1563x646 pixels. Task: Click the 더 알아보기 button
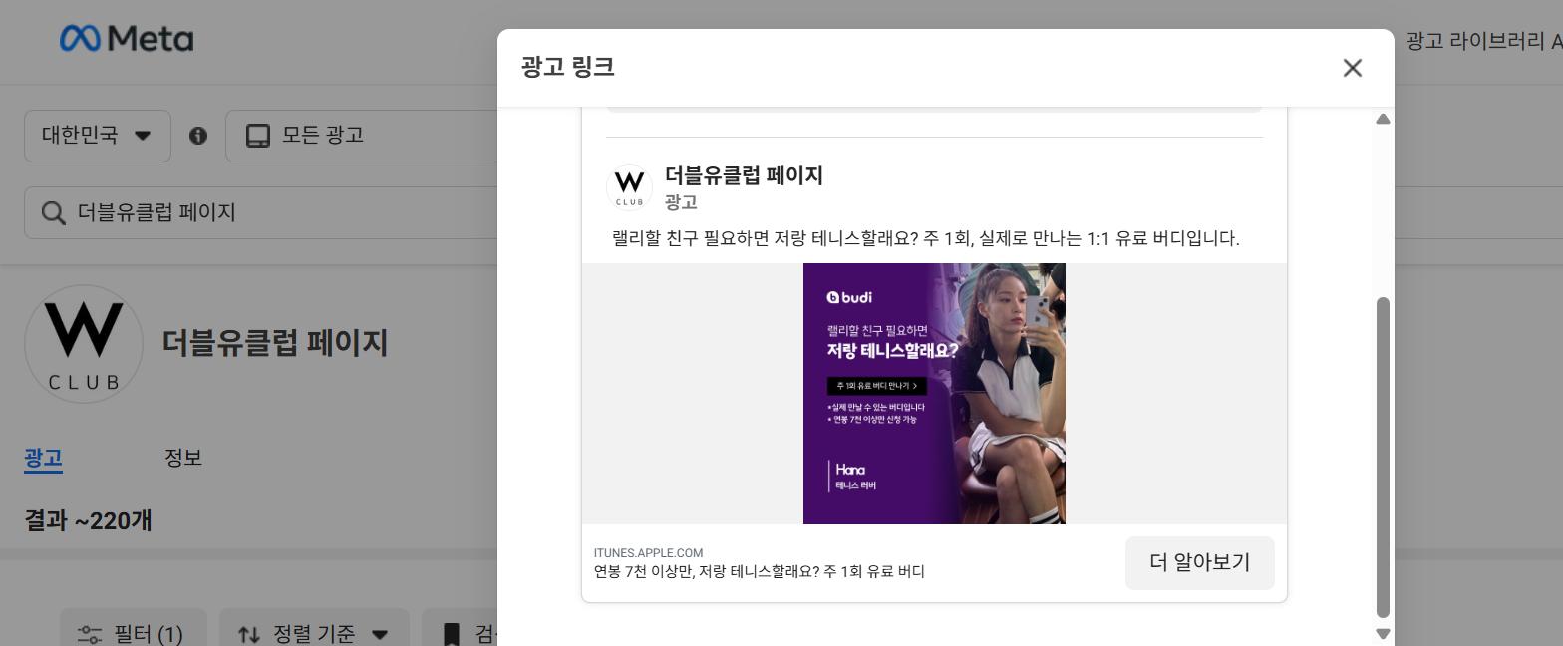[1199, 563]
